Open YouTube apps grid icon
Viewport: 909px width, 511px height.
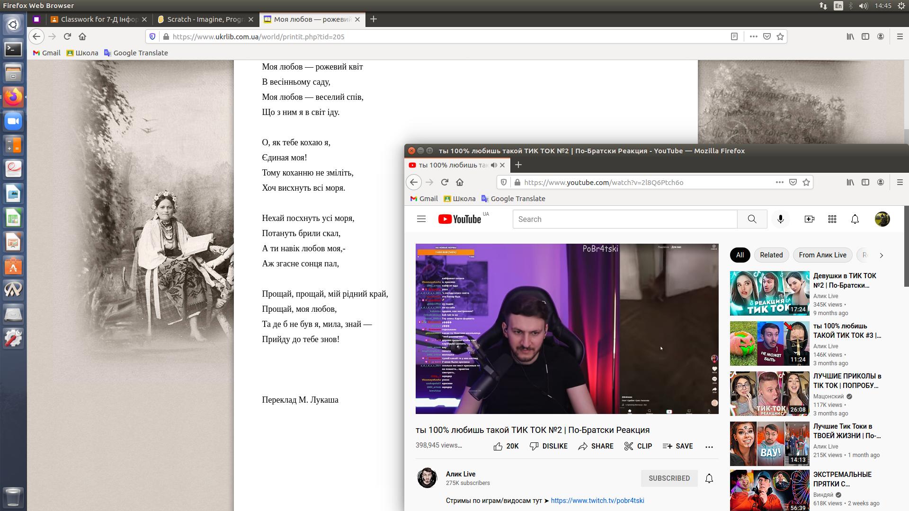coord(832,219)
